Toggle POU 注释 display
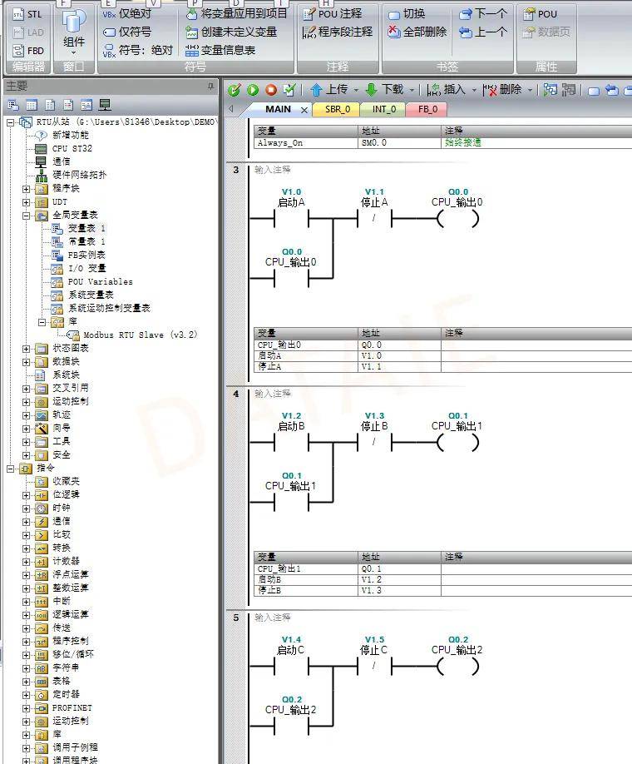This screenshot has width=632, height=764. pyautogui.click(x=333, y=13)
